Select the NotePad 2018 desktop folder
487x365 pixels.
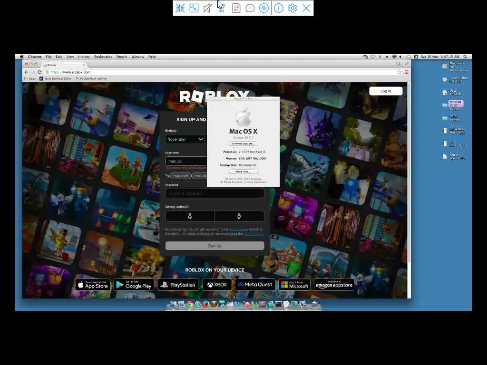tap(453, 105)
